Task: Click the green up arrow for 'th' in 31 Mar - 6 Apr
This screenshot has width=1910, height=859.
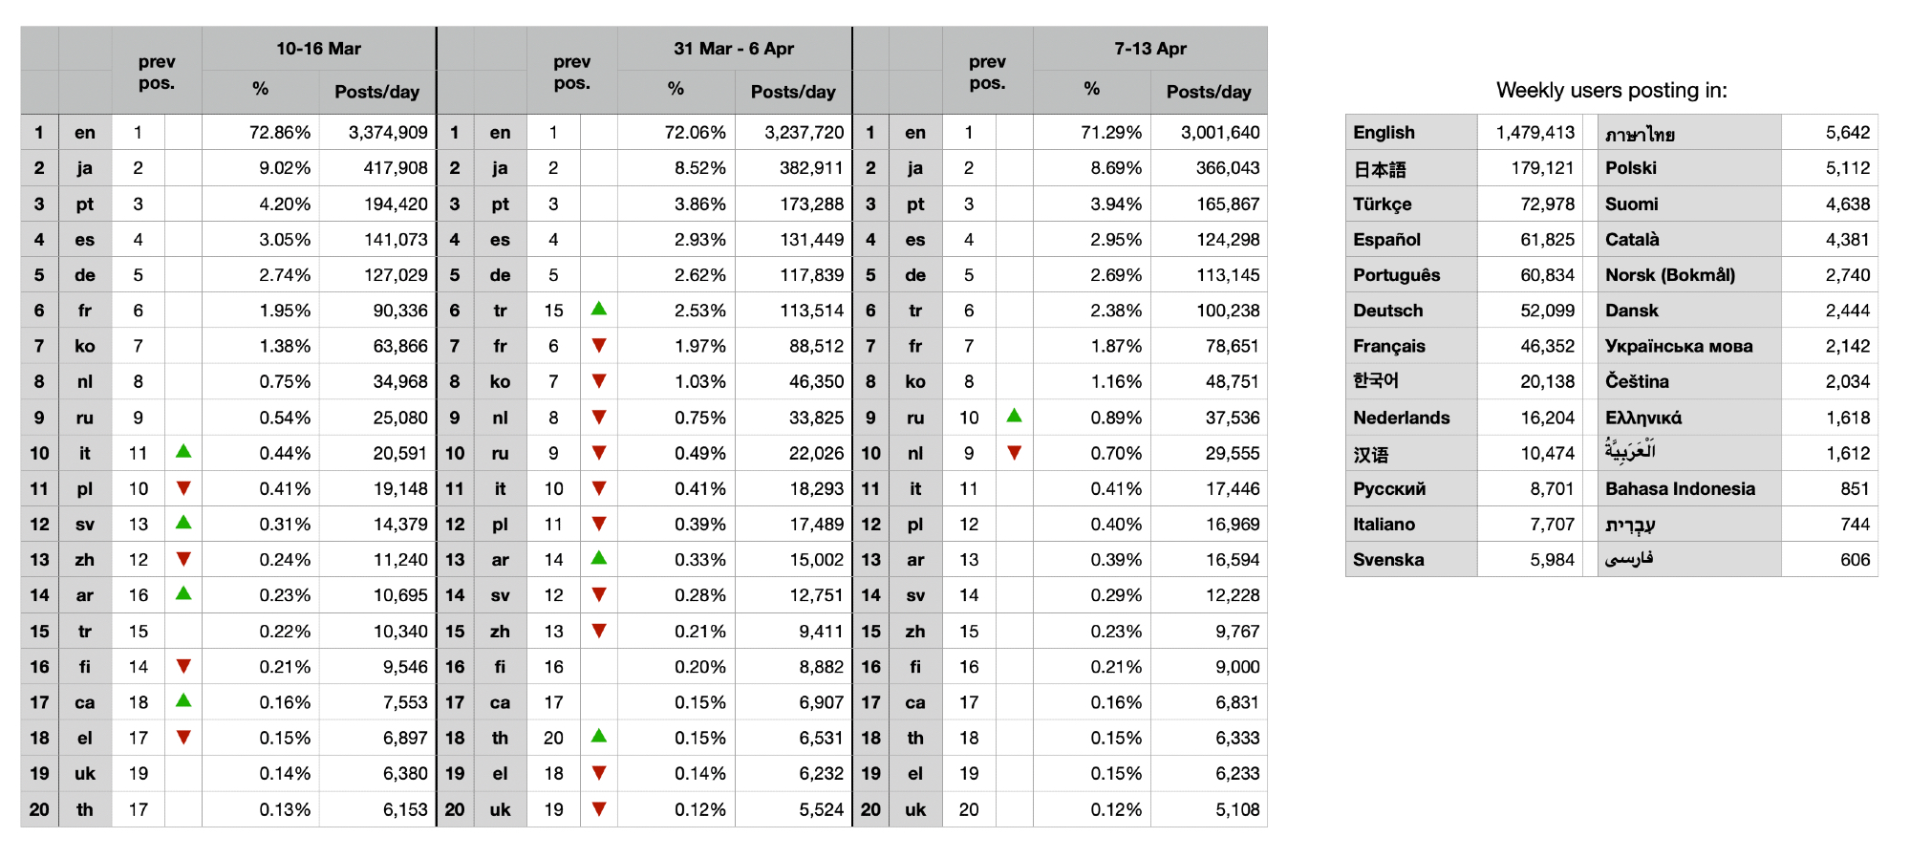Action: [599, 736]
